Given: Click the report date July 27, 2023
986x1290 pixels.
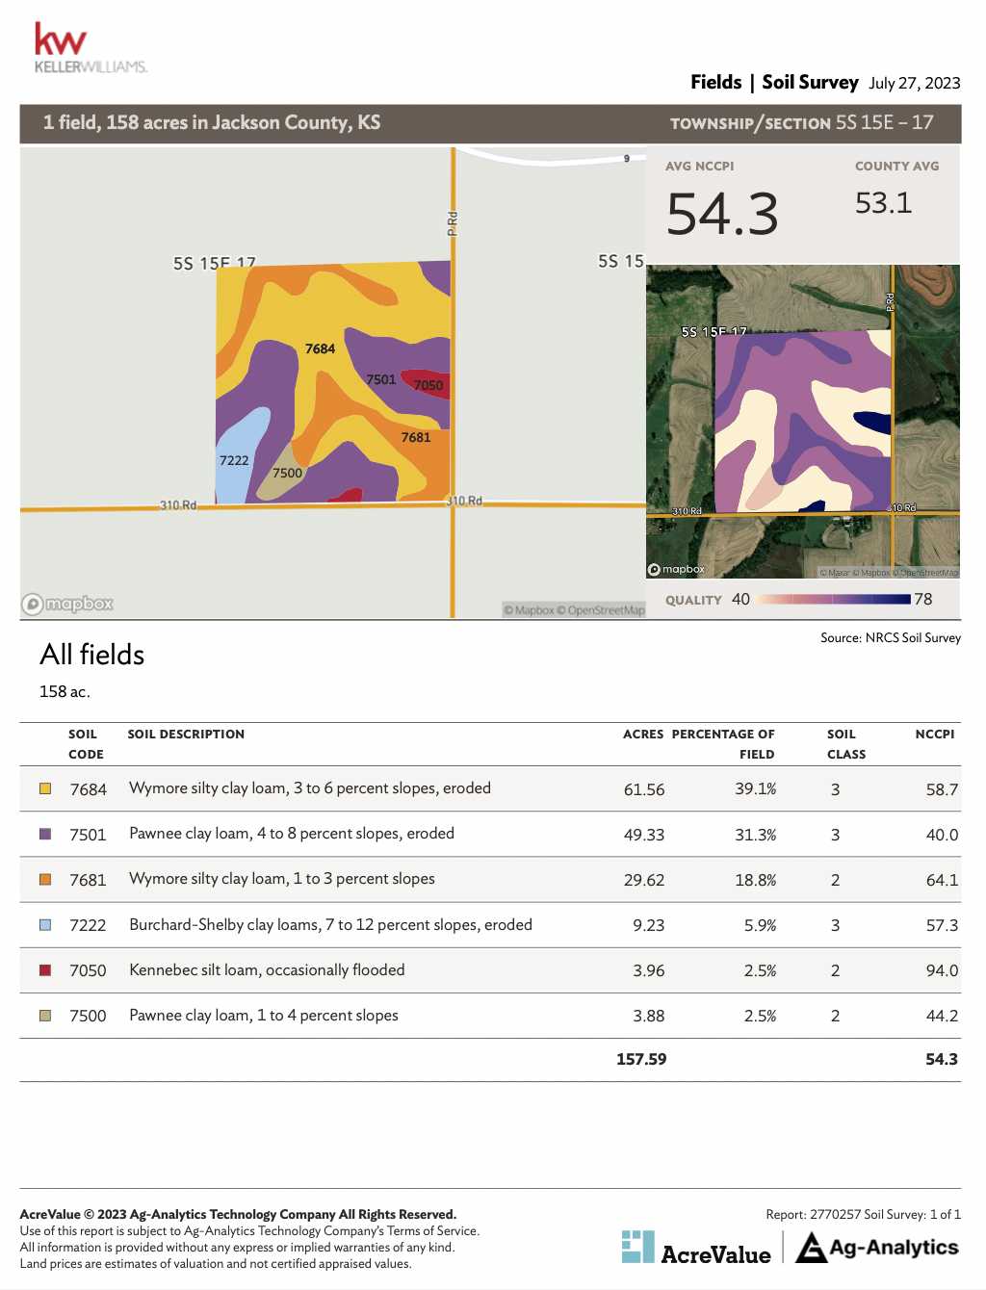Looking at the screenshot, I should point(915,83).
